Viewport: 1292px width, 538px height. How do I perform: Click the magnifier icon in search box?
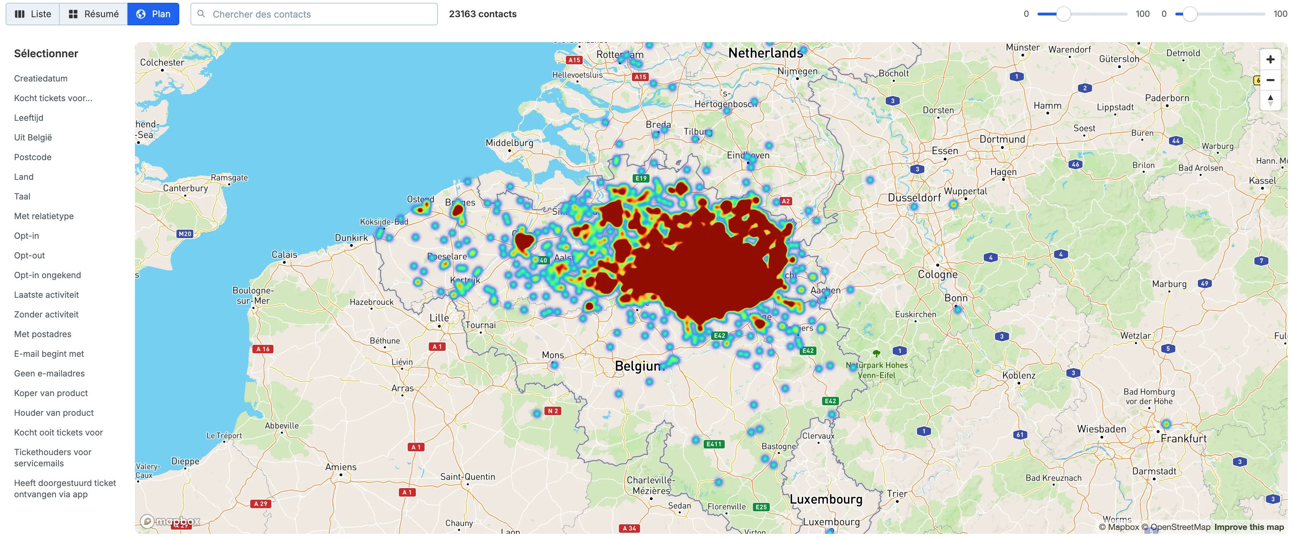click(201, 14)
